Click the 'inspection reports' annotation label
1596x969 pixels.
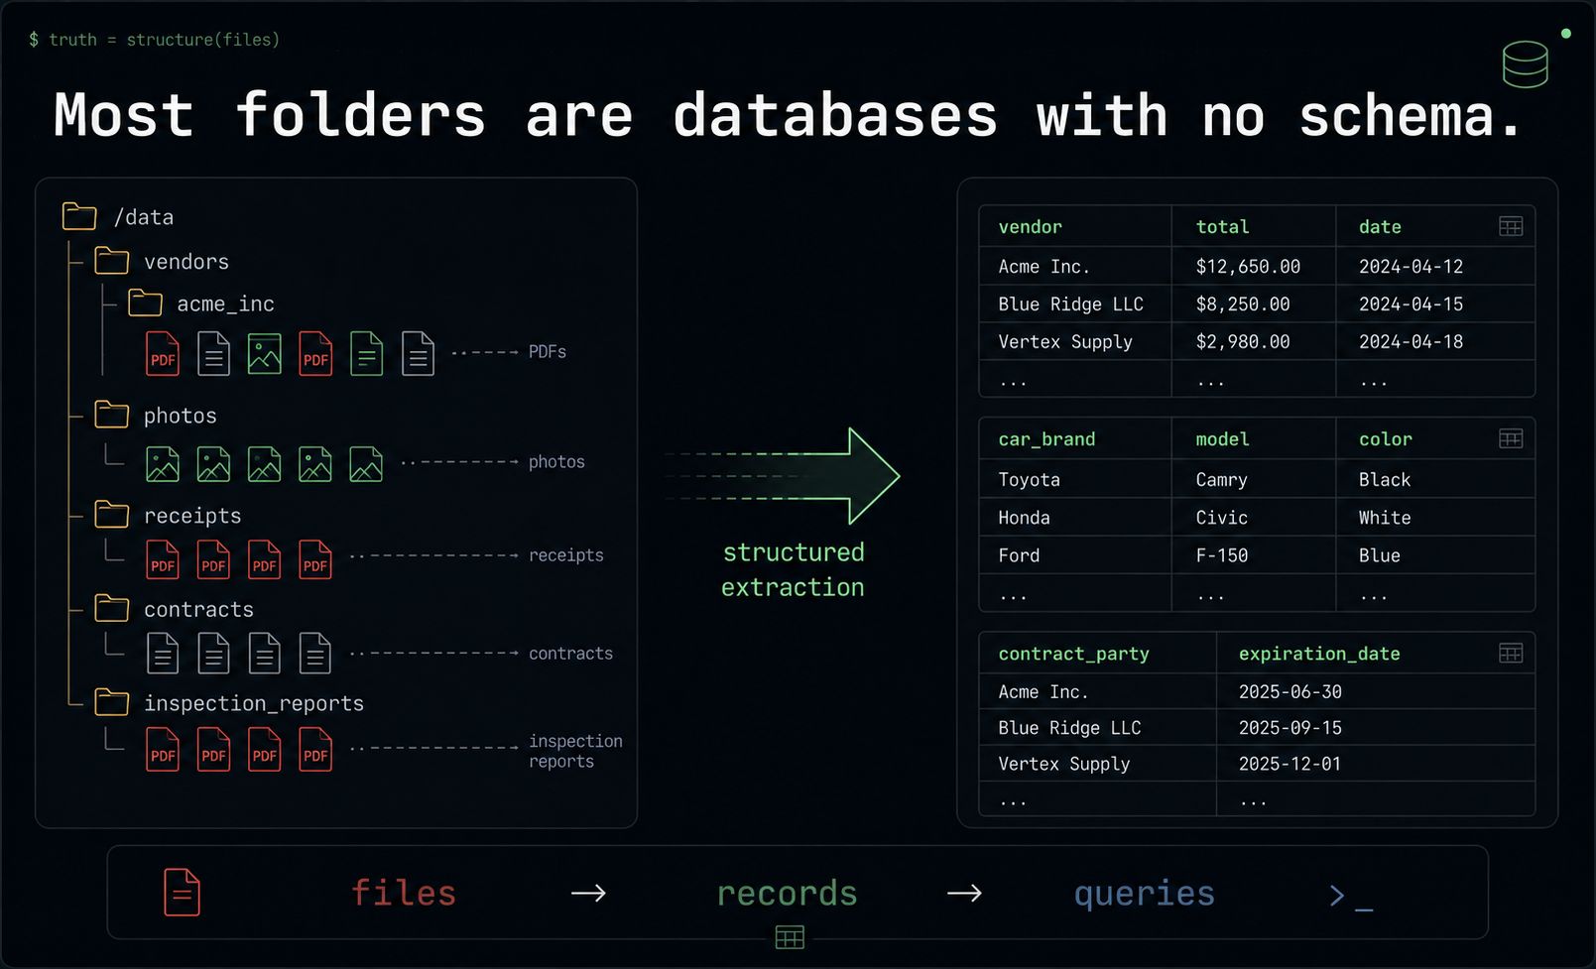(575, 751)
